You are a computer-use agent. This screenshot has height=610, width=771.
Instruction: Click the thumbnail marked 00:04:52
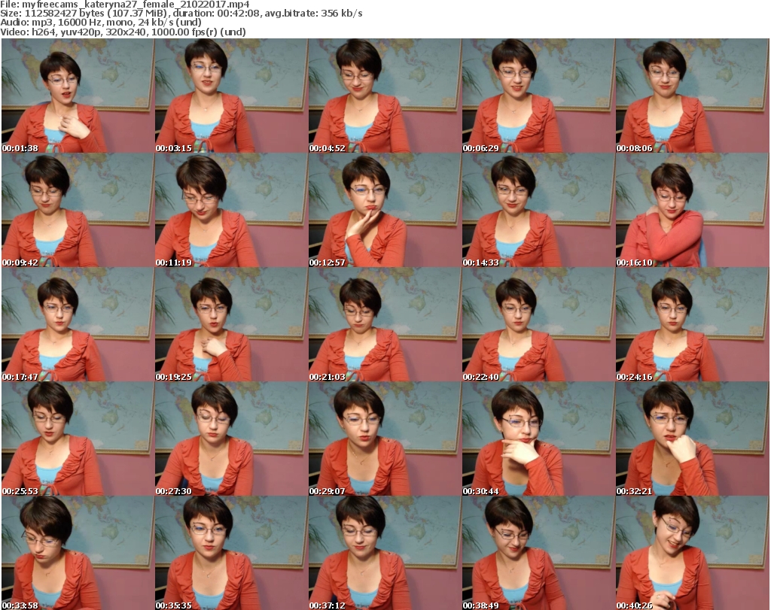(385, 96)
